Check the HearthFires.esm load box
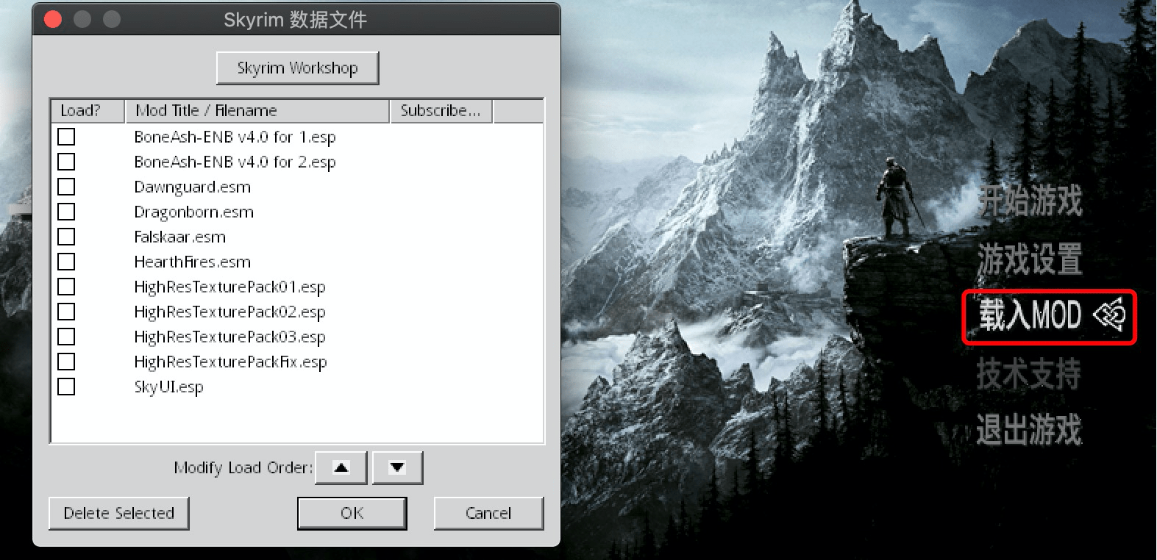Screen dimensions: 1157x560 click(66, 262)
